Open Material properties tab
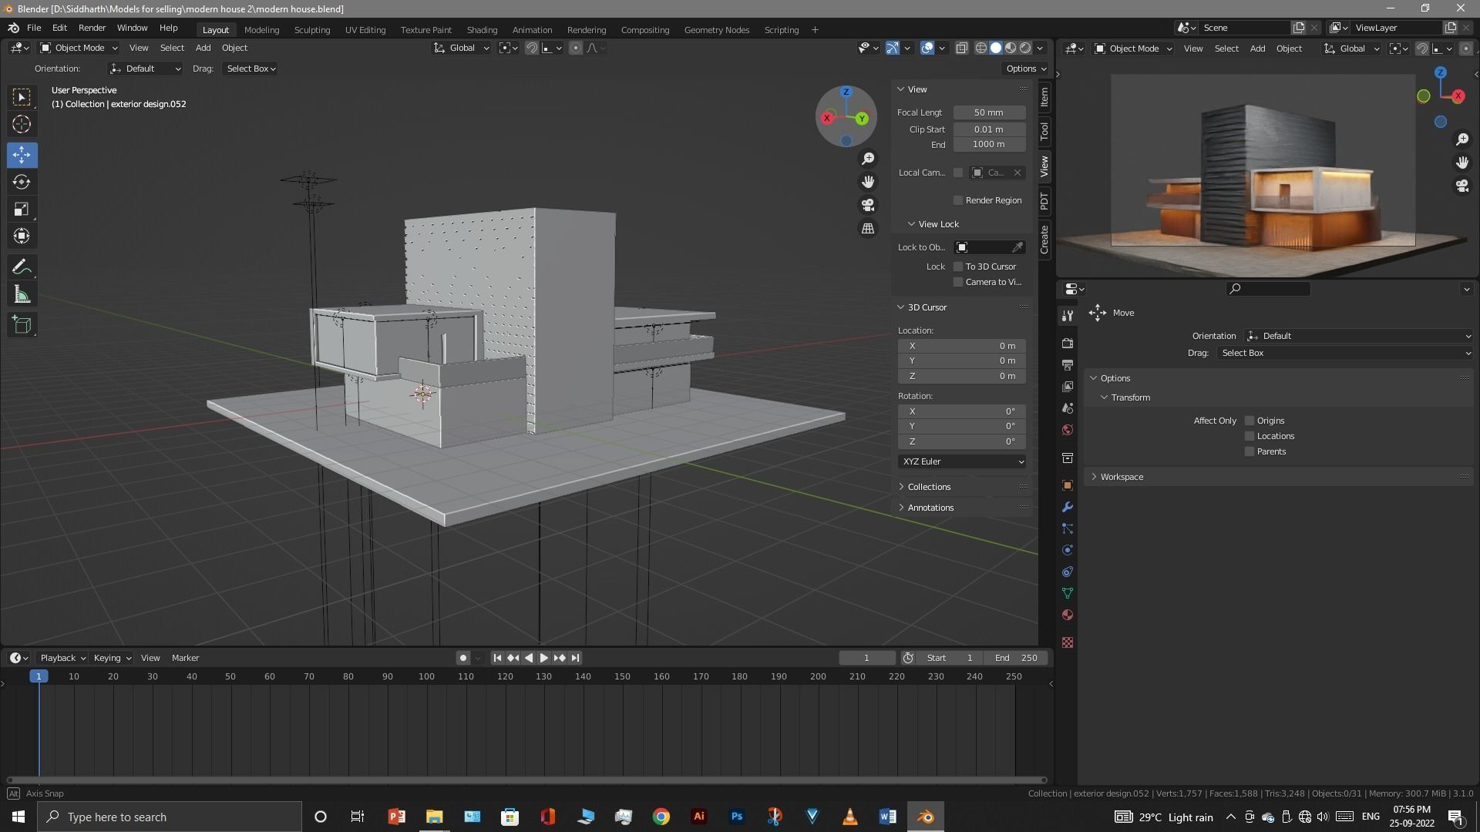 (x=1068, y=615)
